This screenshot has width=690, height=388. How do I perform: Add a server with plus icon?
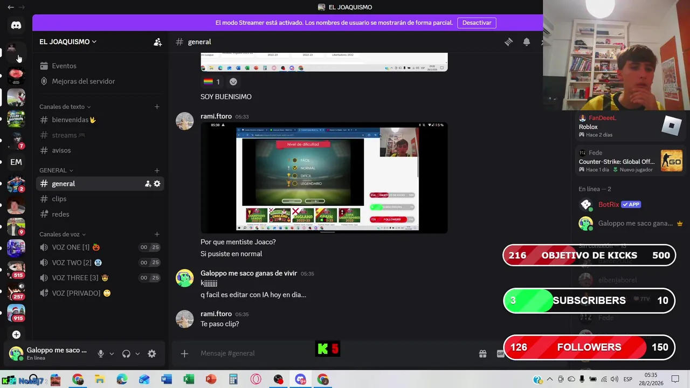16,335
